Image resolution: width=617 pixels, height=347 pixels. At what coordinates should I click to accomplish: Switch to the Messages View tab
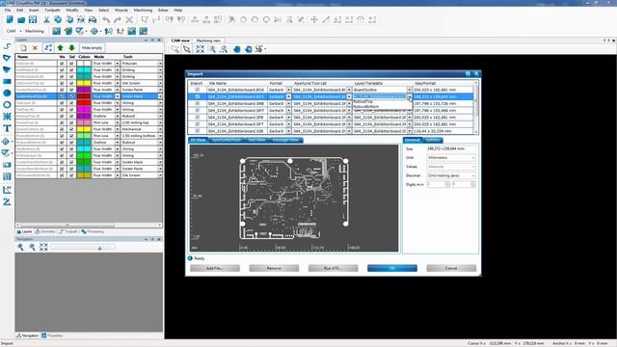pyautogui.click(x=285, y=140)
